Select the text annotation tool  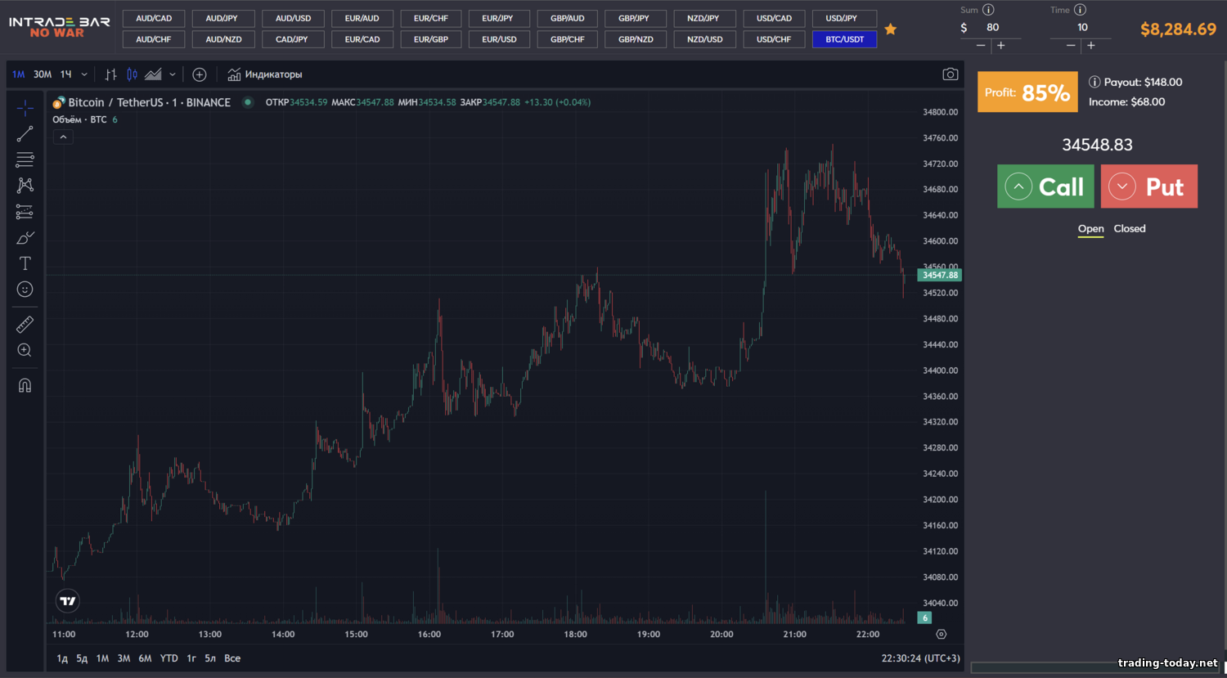[x=25, y=263]
